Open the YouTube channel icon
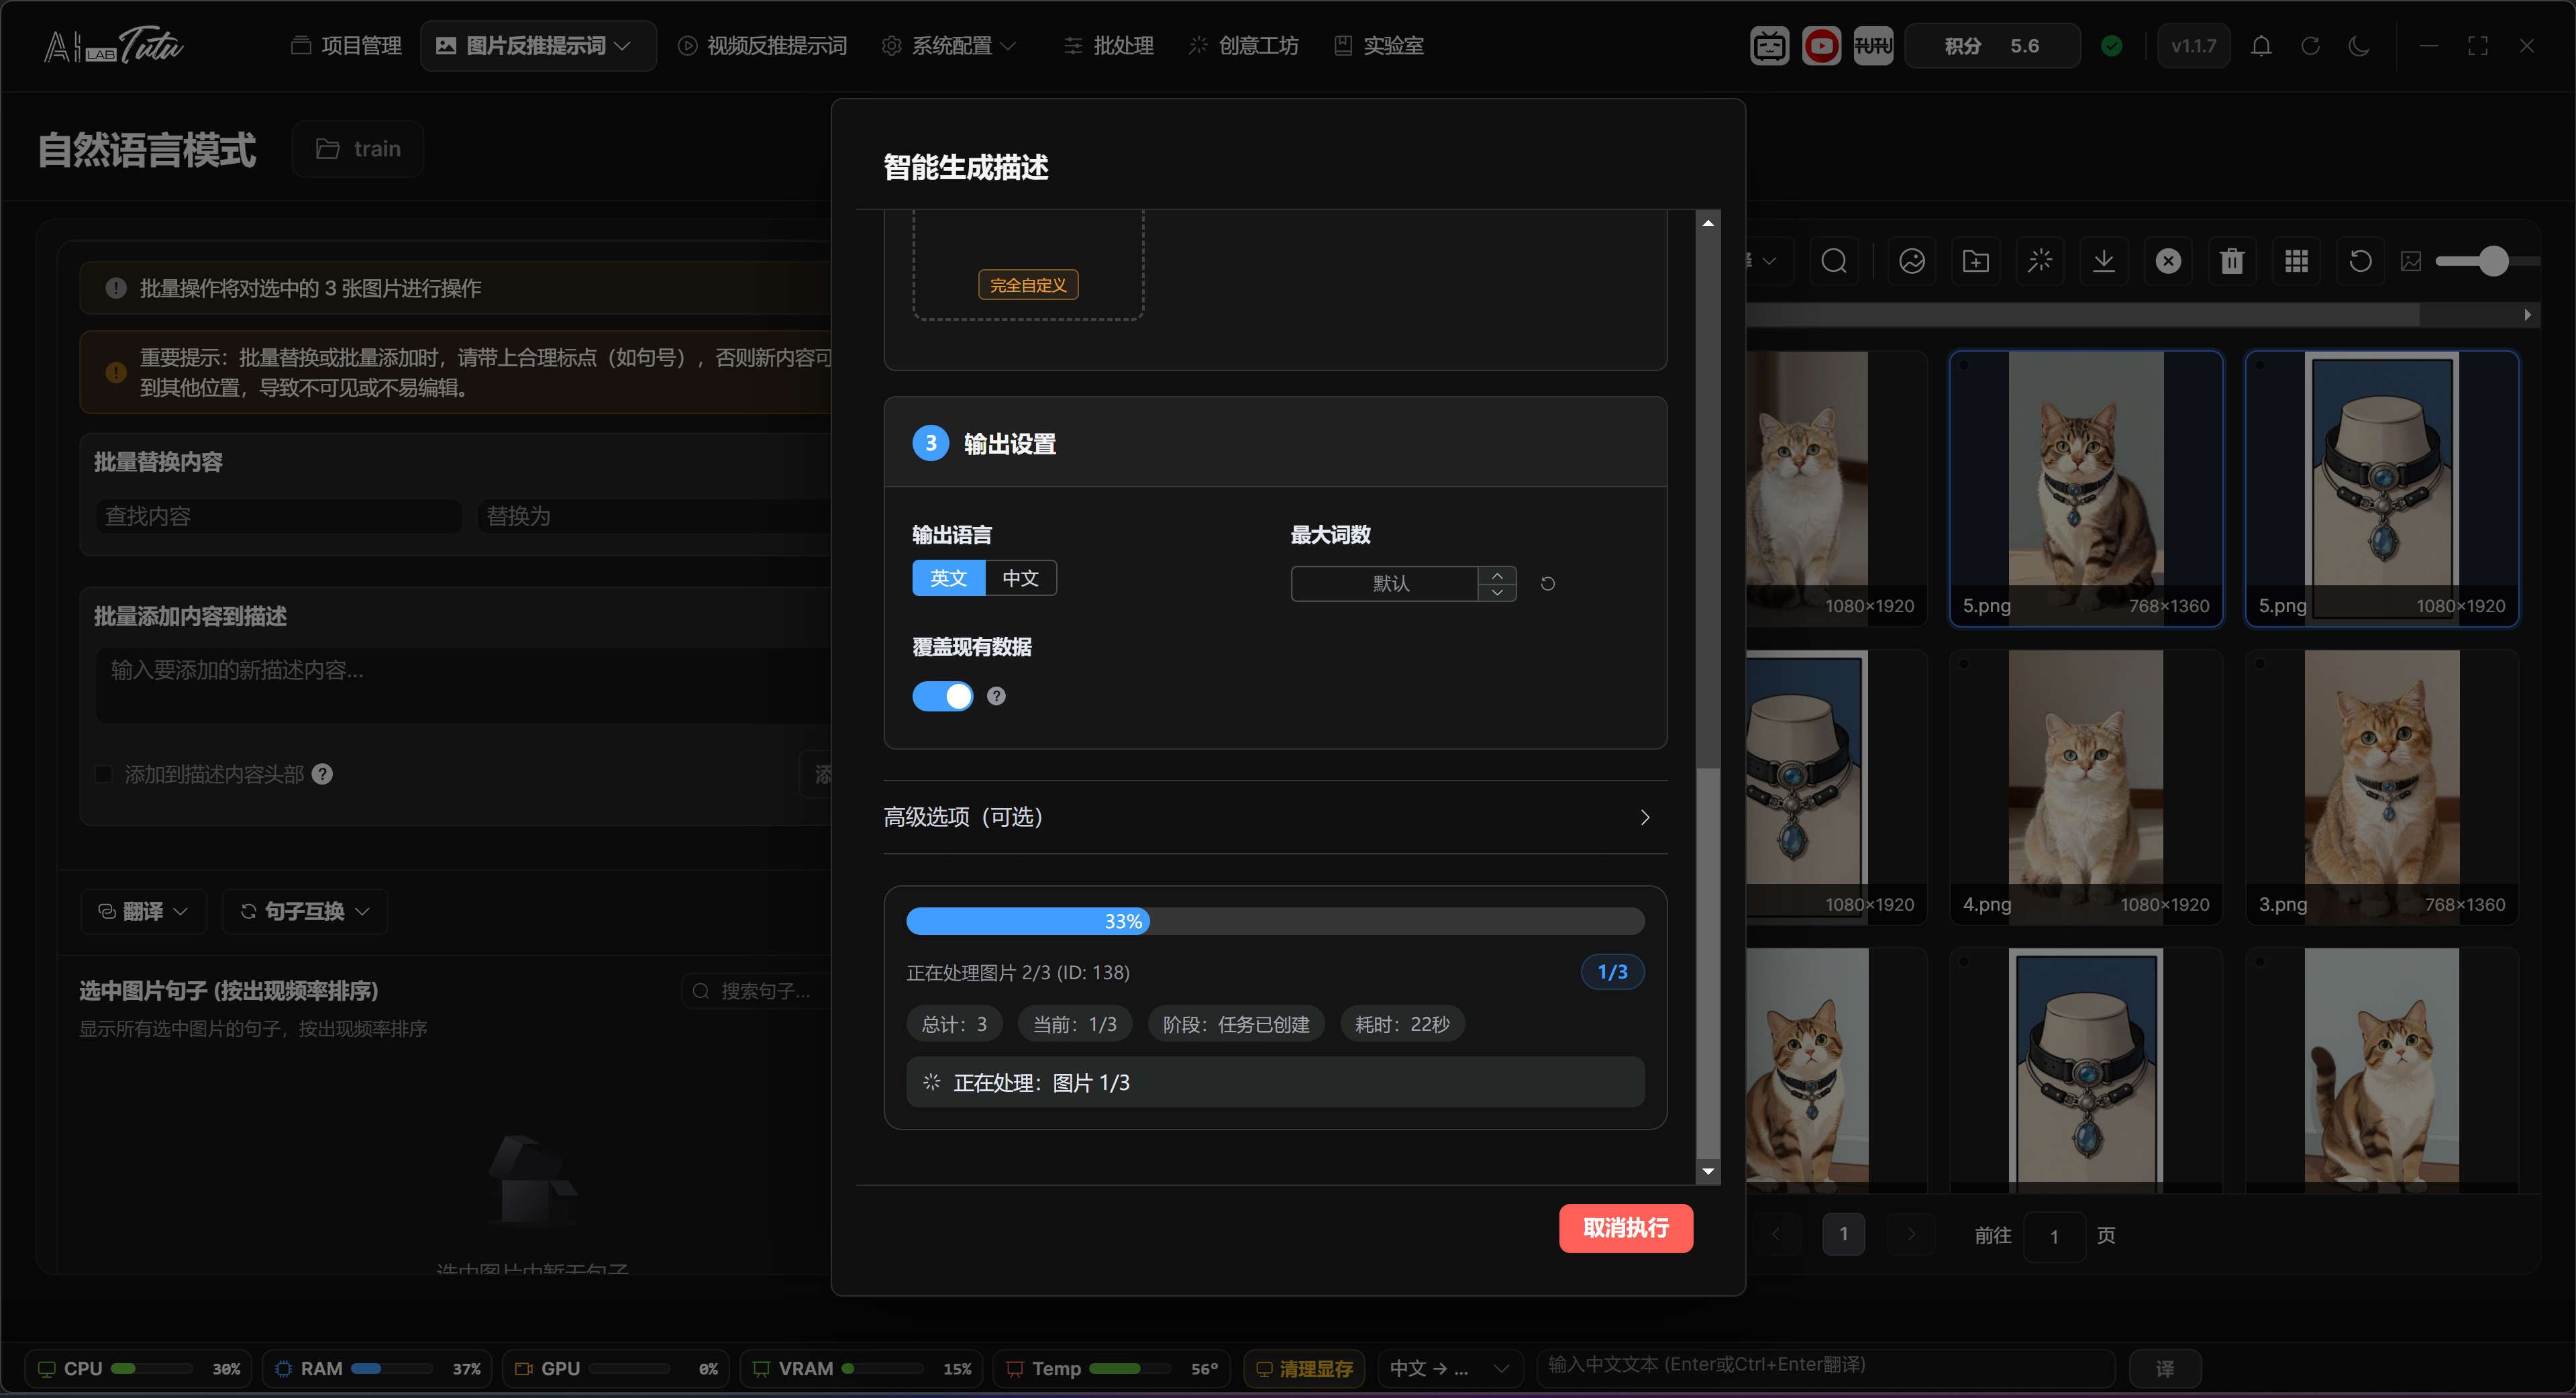Screen dimensions: 2576x1398 point(1821,46)
